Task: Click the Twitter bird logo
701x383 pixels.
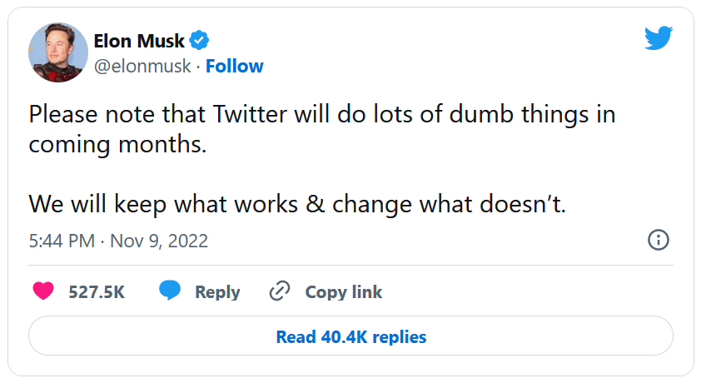Action: coord(659,37)
